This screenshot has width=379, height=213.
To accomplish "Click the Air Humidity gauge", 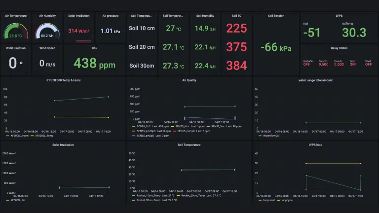I will click(47, 31).
